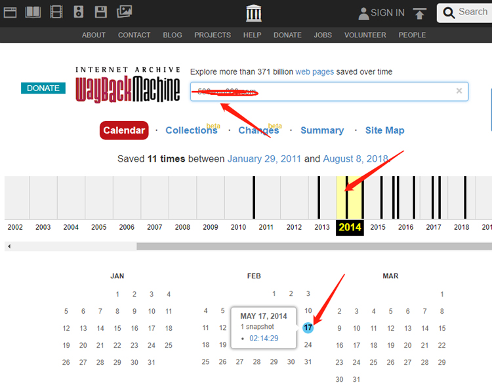
Task: Open the PEOPLE menu item
Action: click(412, 35)
